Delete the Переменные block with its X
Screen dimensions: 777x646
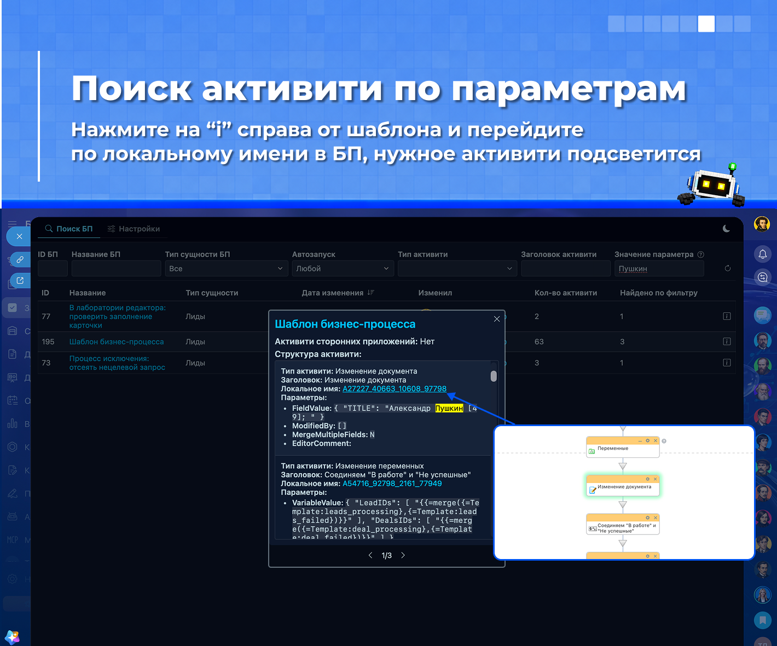pyautogui.click(x=655, y=440)
